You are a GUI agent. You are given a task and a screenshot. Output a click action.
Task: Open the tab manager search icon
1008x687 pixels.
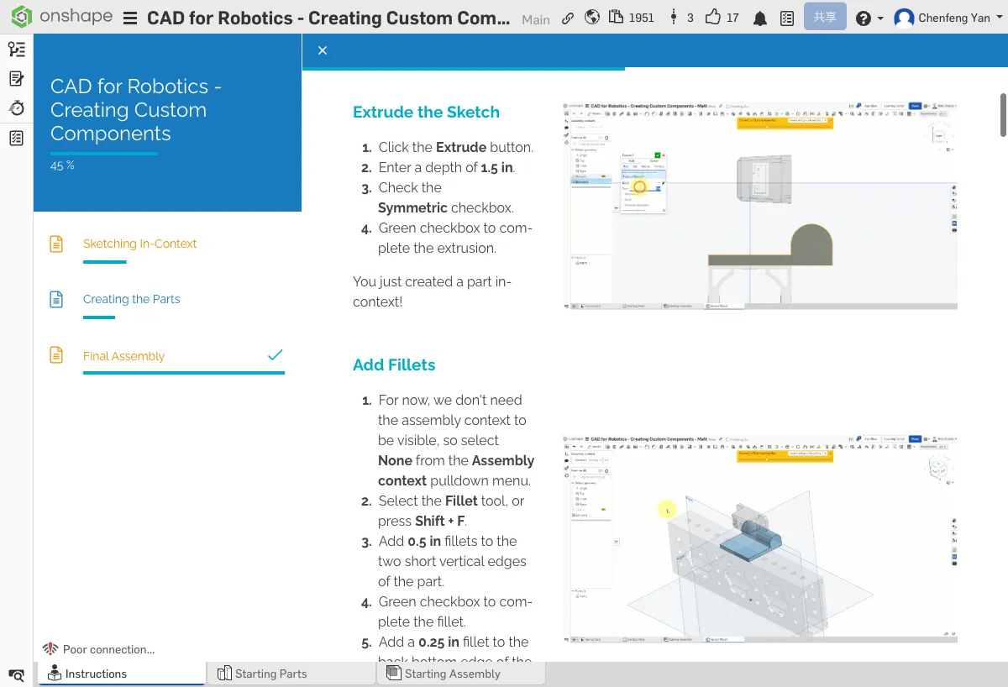point(16,674)
